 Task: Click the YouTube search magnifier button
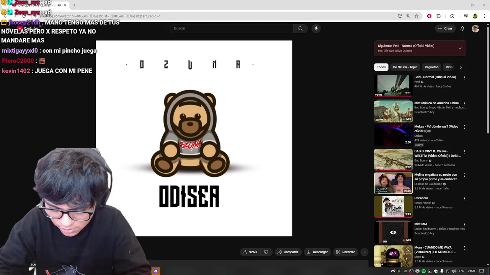[x=301, y=28]
